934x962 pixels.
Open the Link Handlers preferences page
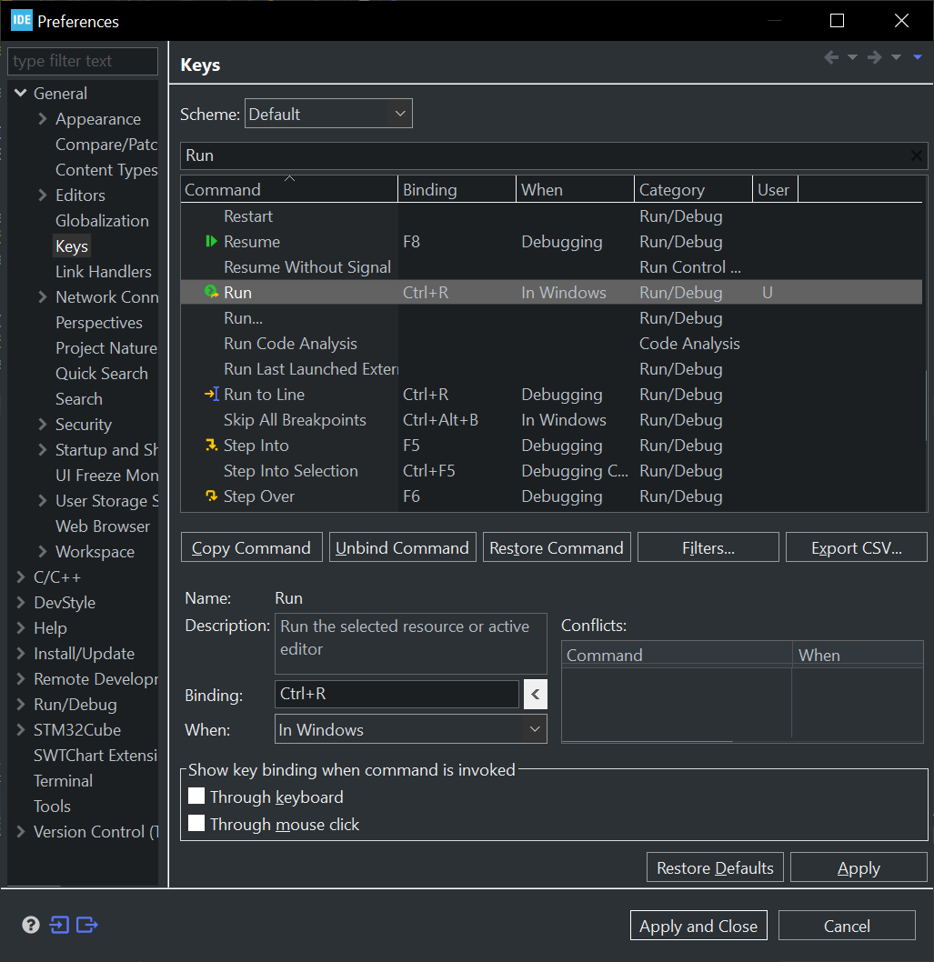coord(103,272)
